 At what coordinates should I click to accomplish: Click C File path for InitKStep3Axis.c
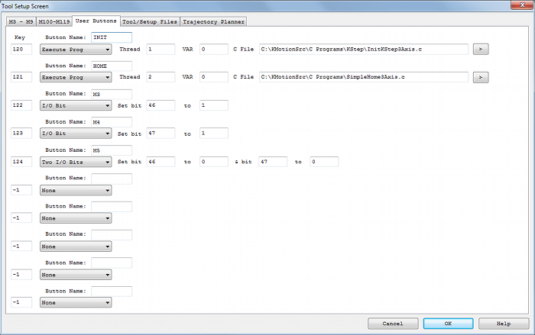pyautogui.click(x=363, y=50)
